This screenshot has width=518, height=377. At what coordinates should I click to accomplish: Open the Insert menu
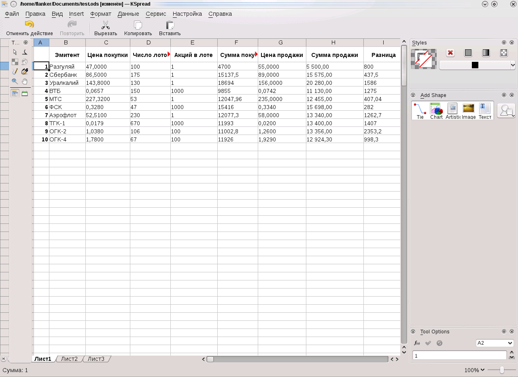point(76,14)
